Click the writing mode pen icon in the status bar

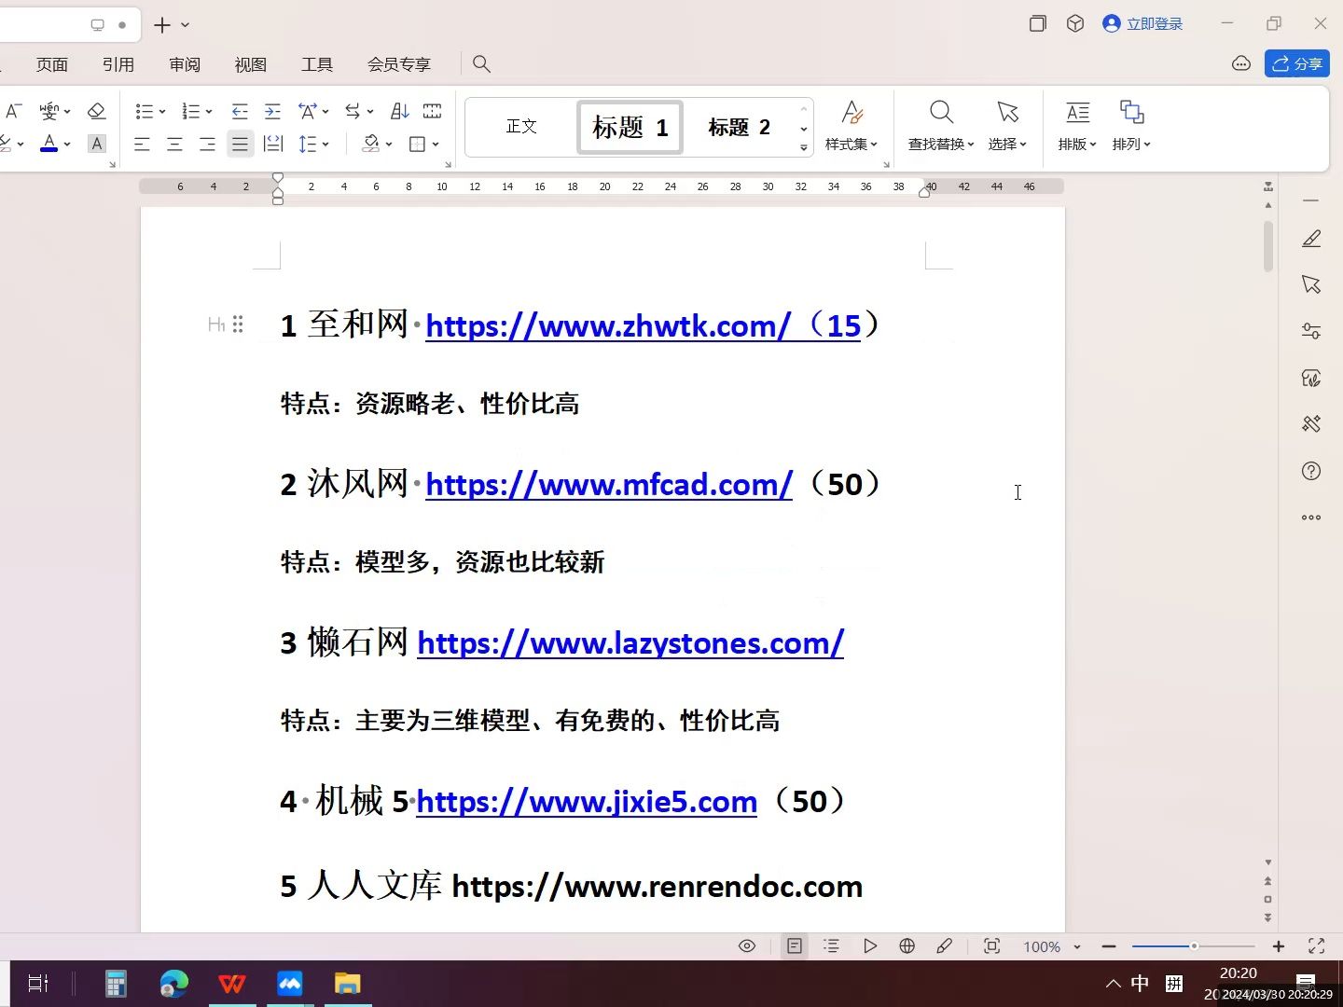[944, 946]
